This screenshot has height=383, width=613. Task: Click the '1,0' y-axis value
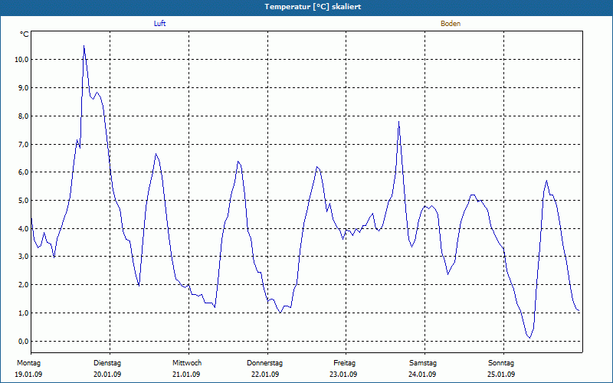23,313
